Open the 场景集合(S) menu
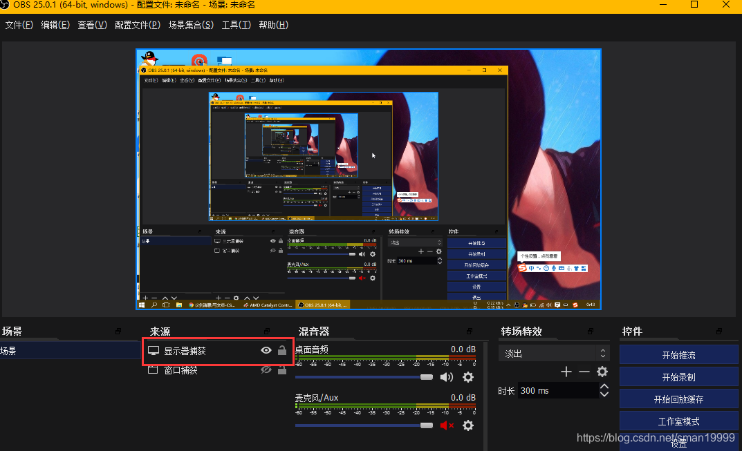Image resolution: width=742 pixels, height=451 pixels. pos(191,25)
